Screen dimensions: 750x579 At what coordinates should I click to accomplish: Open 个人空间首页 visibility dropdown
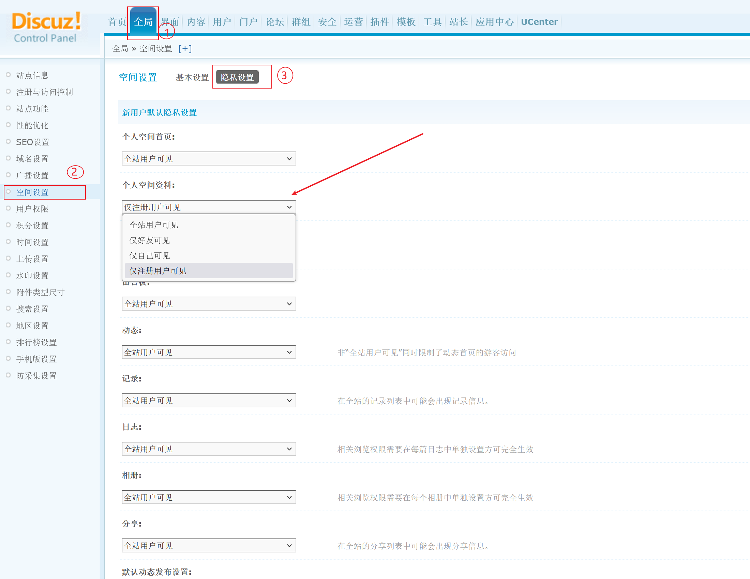[208, 159]
